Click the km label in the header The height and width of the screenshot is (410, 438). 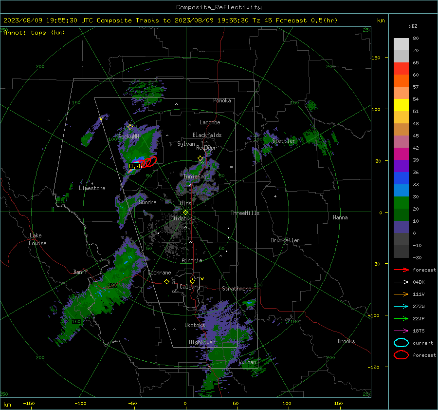coord(381,20)
